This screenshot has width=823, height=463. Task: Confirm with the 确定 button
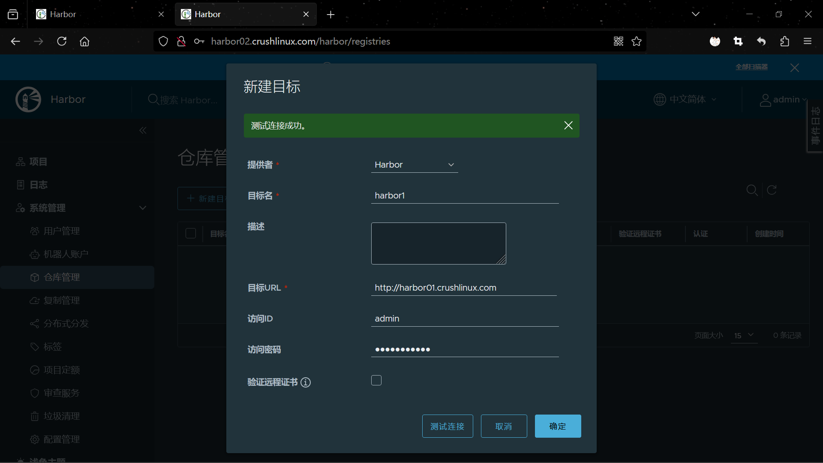click(557, 426)
